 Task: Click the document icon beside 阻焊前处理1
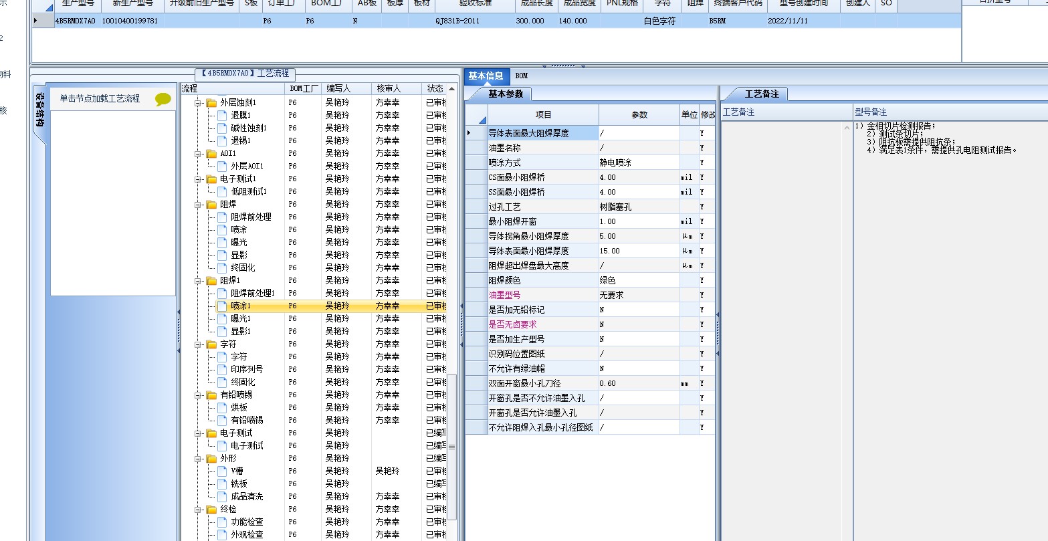(x=222, y=294)
